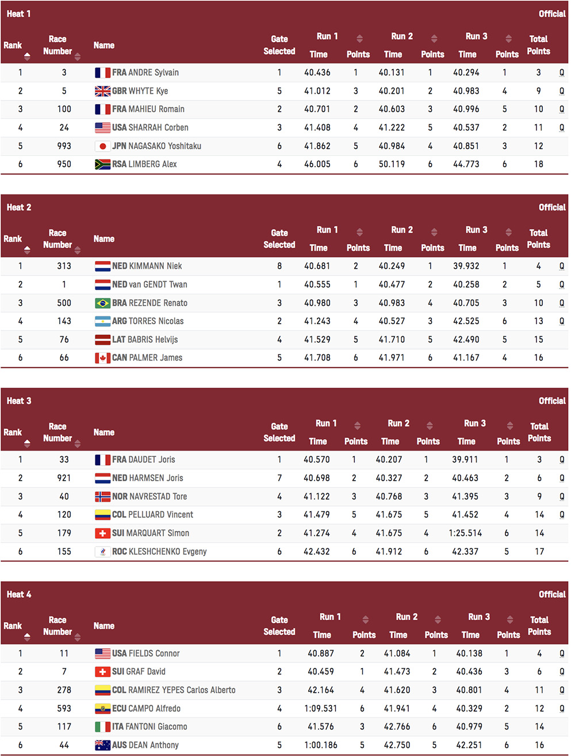Sort Heat 1 Run 1 column arrows
This screenshot has width=575, height=756.
pos(359,39)
